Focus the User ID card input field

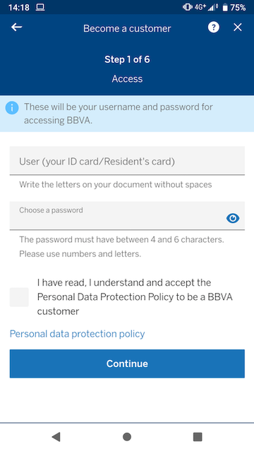127,160
